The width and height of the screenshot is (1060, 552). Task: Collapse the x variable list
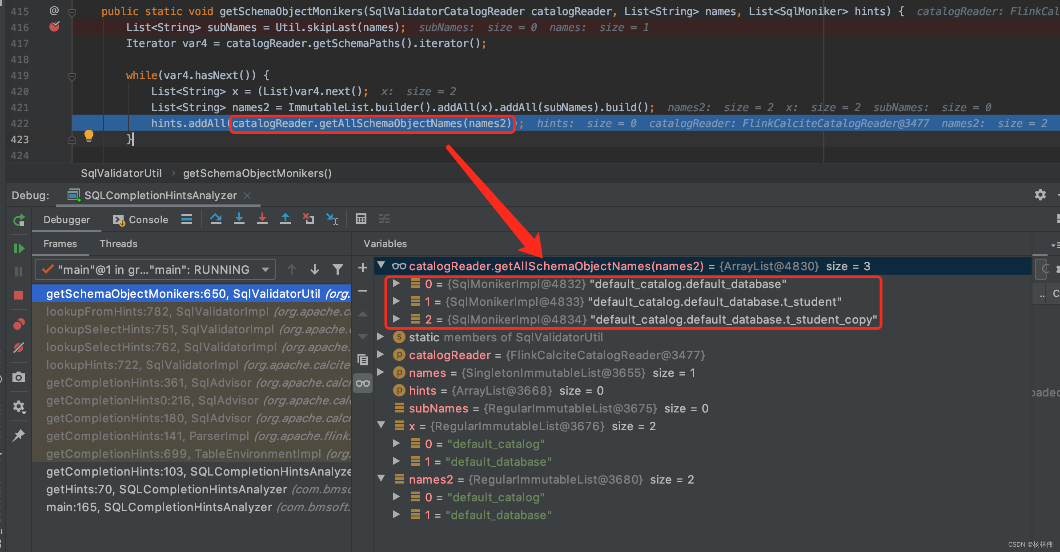pyautogui.click(x=381, y=426)
